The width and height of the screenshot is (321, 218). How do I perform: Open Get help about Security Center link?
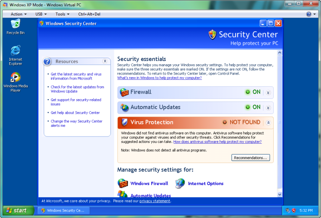click(75, 113)
